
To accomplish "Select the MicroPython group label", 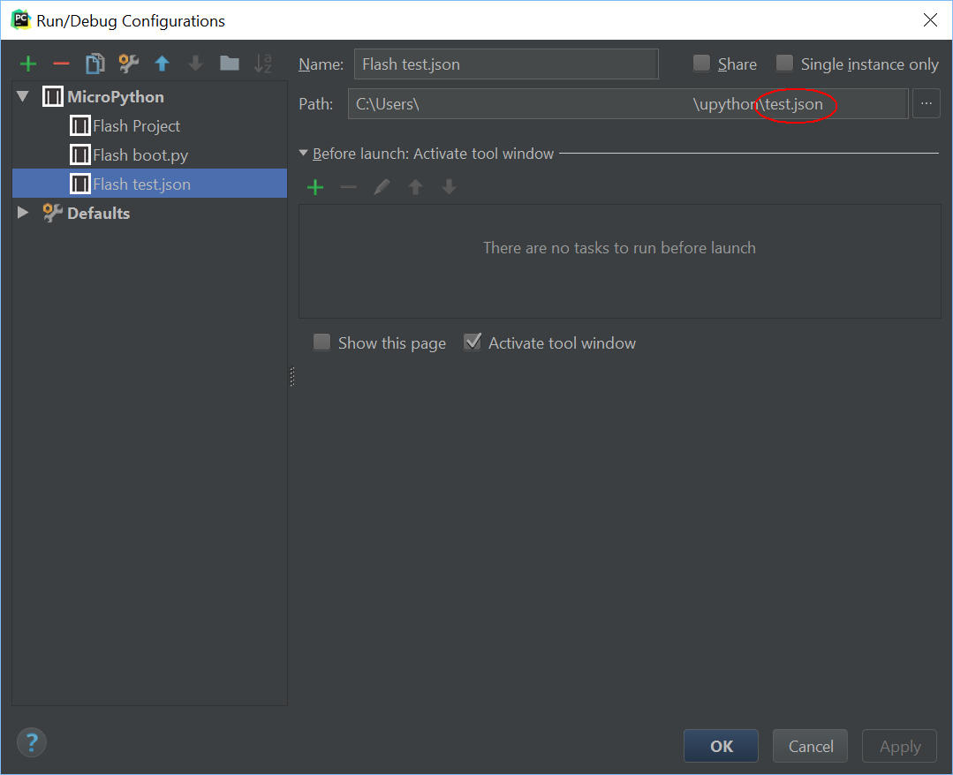I will (x=116, y=96).
